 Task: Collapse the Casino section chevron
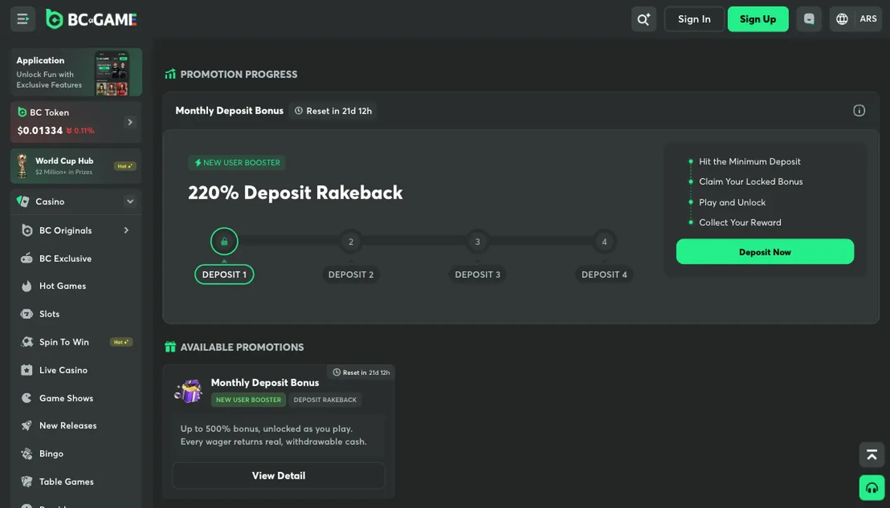(x=130, y=201)
